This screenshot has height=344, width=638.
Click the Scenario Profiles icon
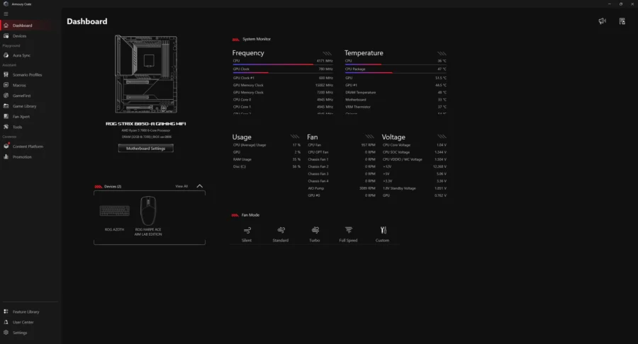[6, 75]
